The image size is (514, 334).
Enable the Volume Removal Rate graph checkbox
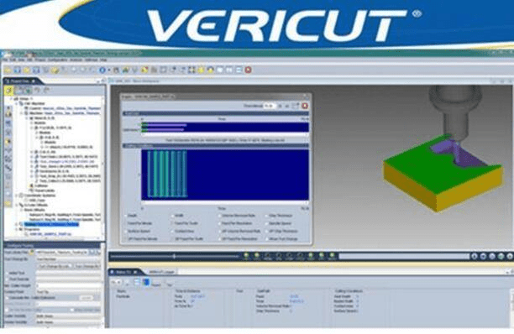click(220, 216)
